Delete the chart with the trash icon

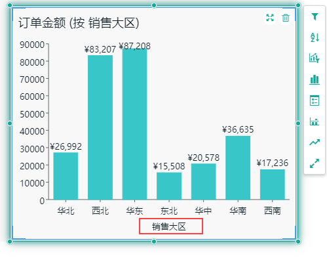point(286,18)
